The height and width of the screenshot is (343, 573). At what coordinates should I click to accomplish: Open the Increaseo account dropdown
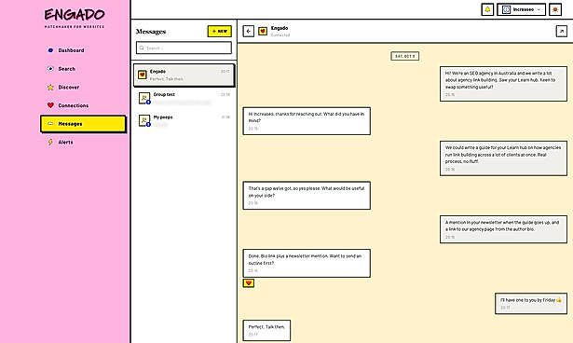tap(522, 9)
